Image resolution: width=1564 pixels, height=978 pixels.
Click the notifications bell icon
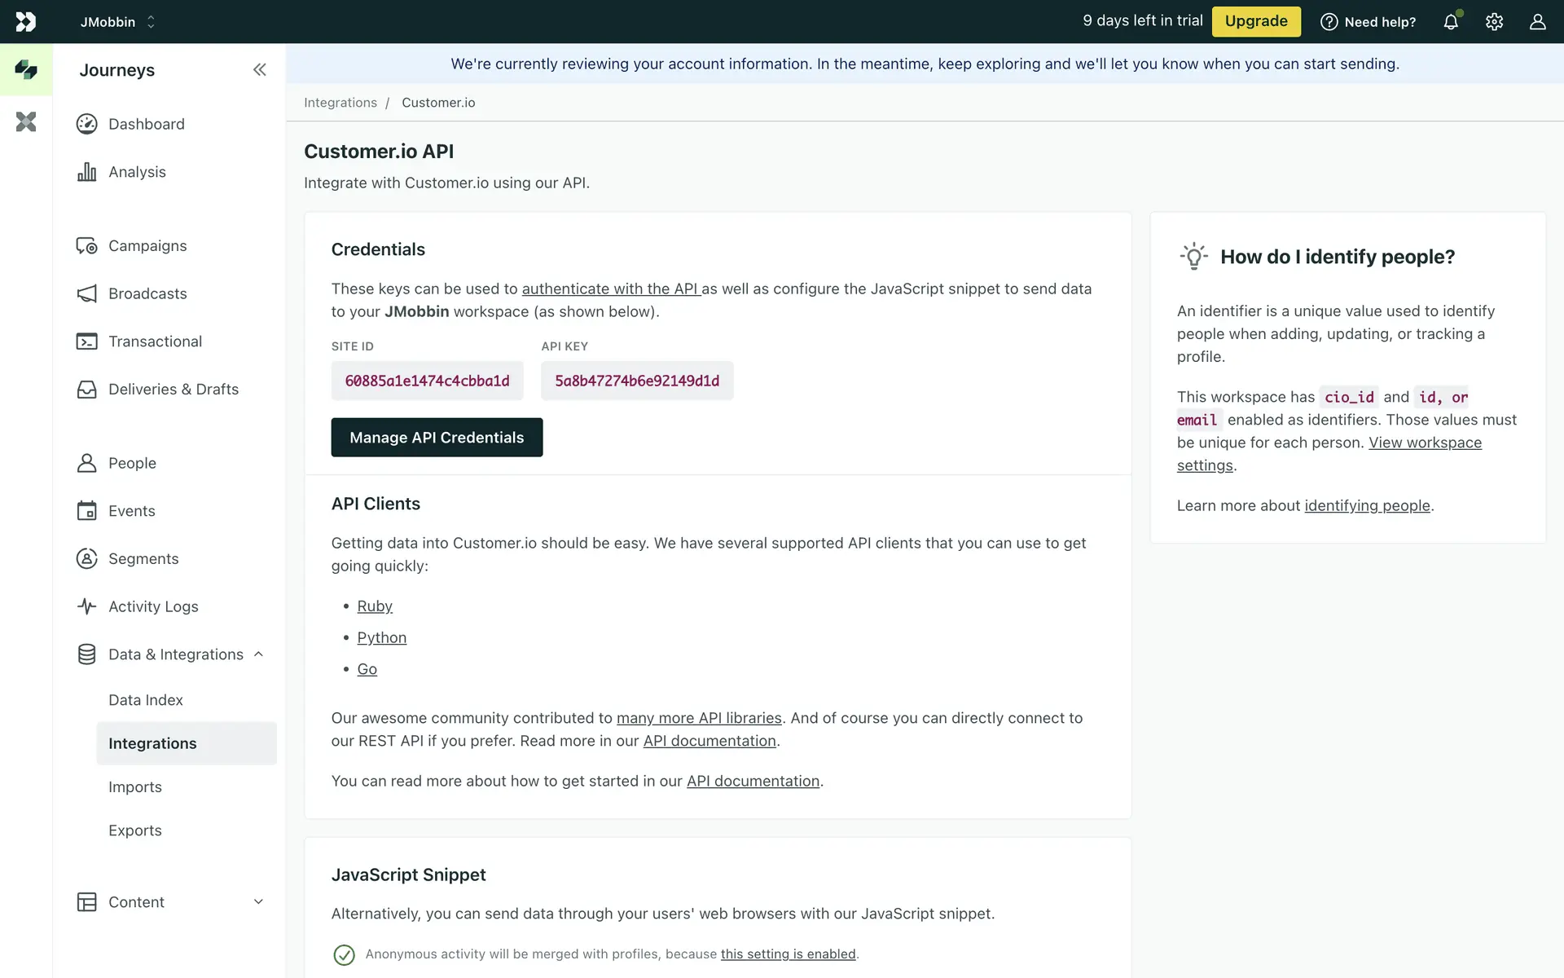pyautogui.click(x=1451, y=22)
